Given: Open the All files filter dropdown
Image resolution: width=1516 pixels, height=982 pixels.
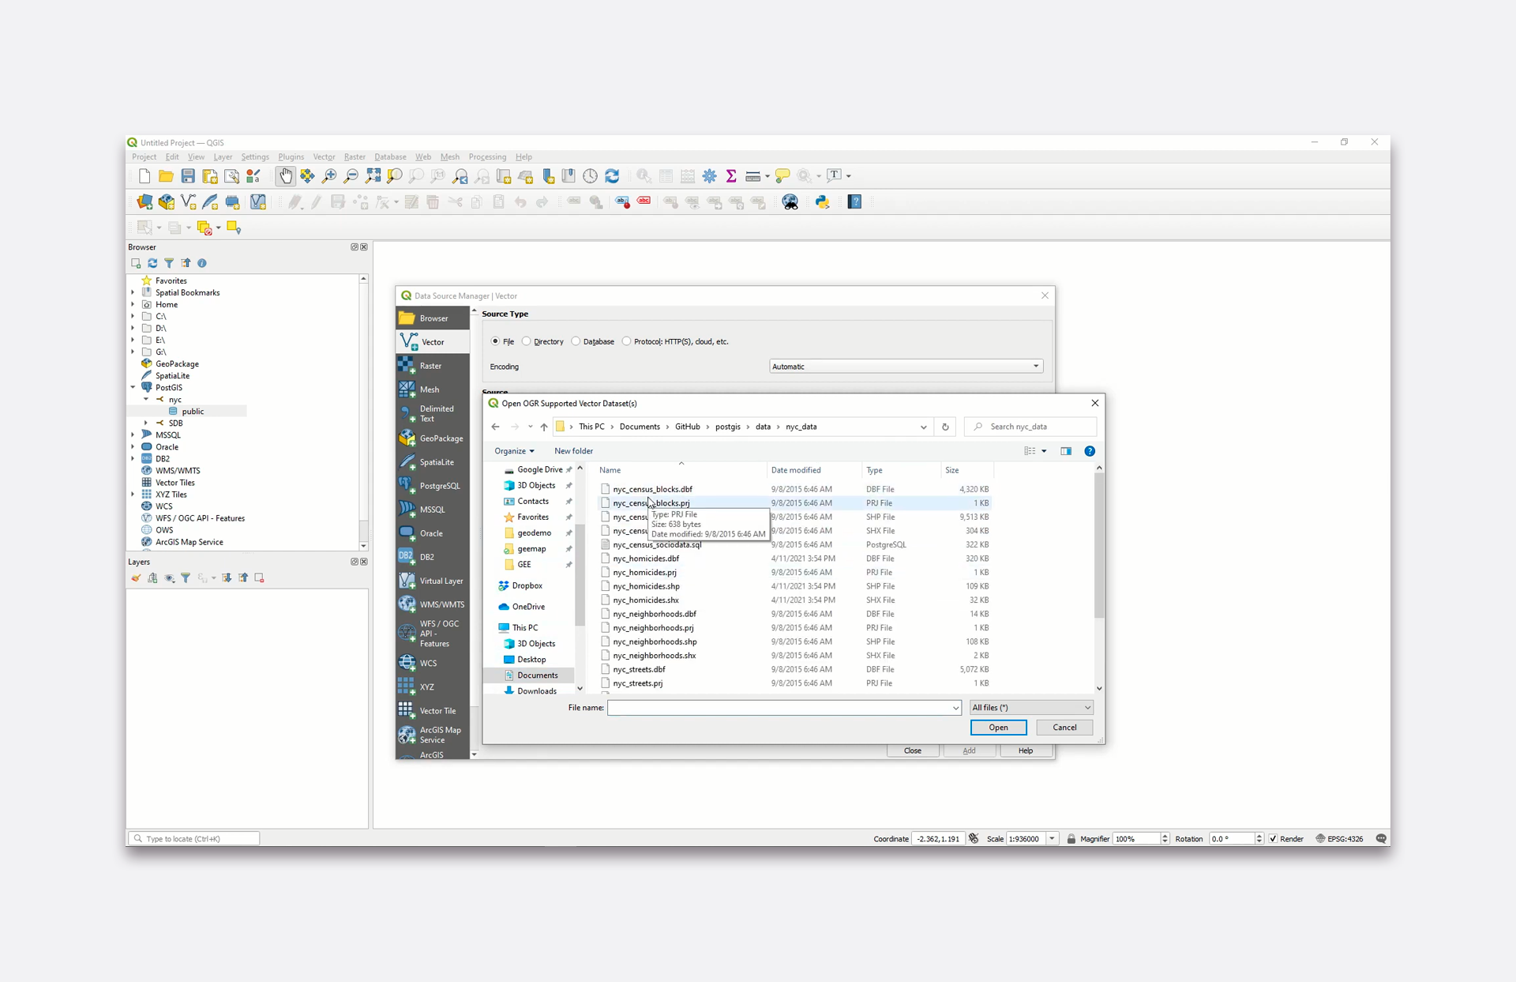Looking at the screenshot, I should (1031, 708).
